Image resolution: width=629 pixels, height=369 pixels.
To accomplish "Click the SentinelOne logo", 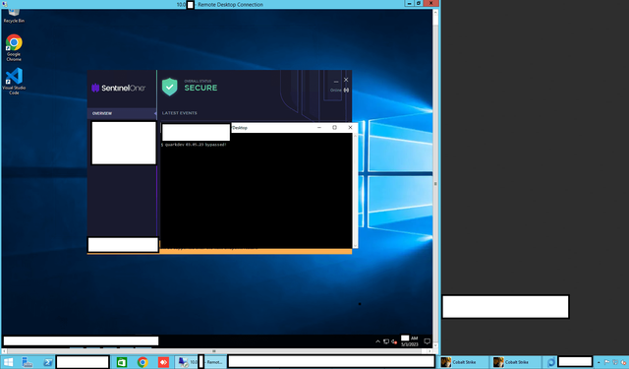I will click(118, 88).
